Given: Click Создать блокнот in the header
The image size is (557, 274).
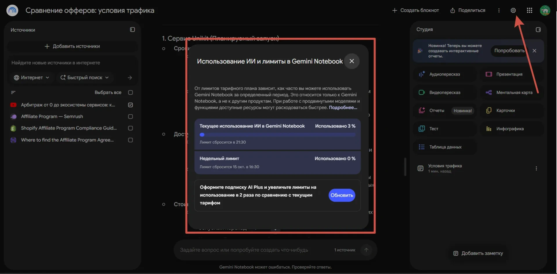Looking at the screenshot, I should (x=415, y=10).
